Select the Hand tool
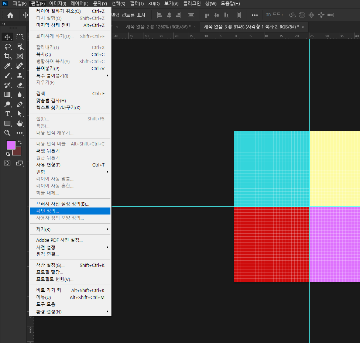 coord(20,123)
